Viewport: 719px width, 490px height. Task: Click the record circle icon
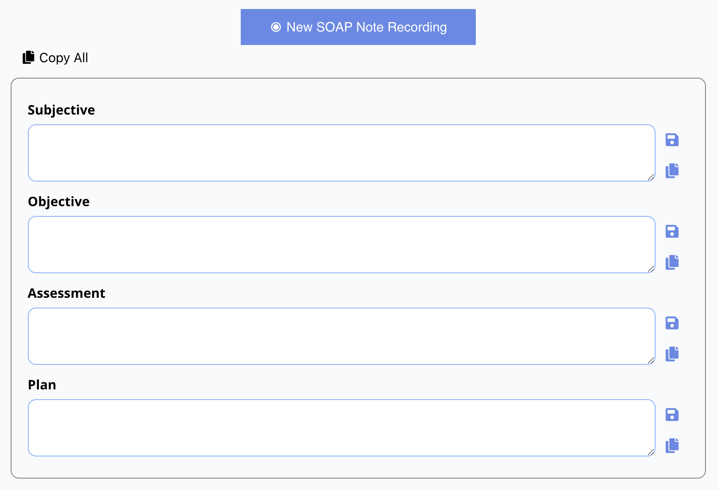276,27
